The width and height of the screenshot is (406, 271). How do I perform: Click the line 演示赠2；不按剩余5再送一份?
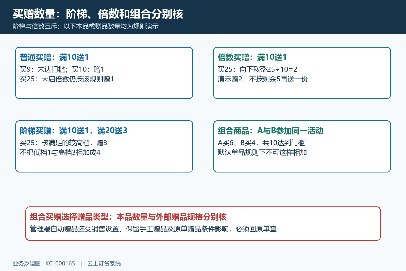click(263, 79)
